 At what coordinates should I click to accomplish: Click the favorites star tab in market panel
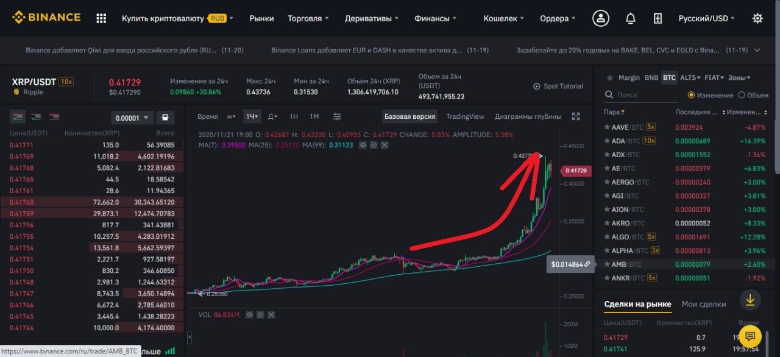[x=609, y=77]
